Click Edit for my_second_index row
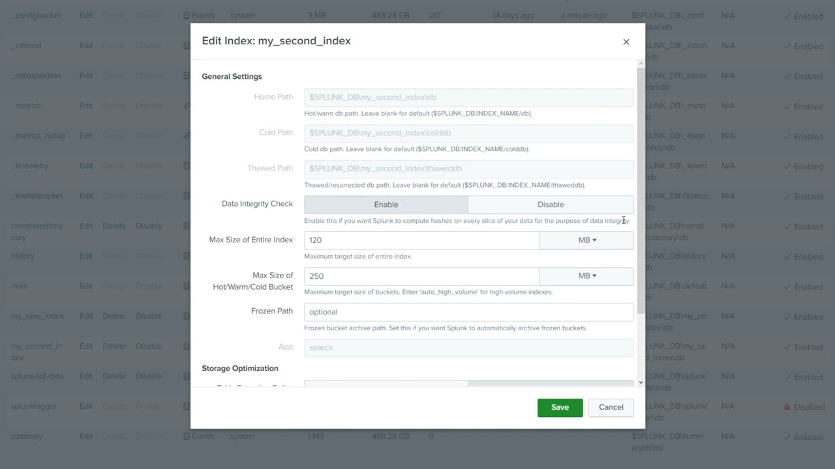The image size is (835, 469). coord(86,346)
